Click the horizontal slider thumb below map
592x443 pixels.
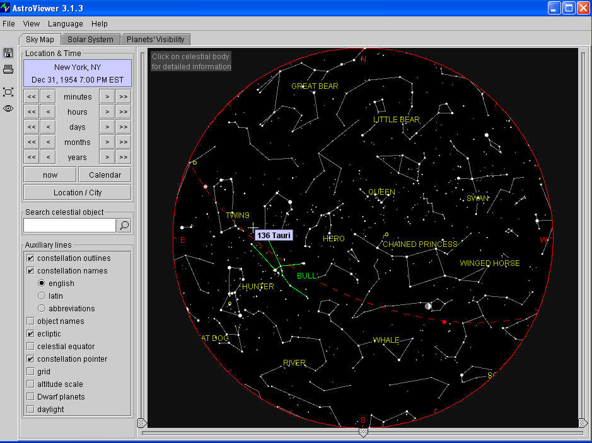[363, 432]
